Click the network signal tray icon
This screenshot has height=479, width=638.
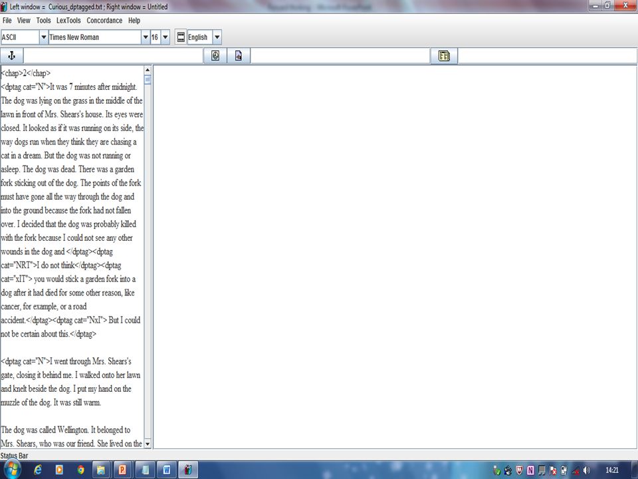click(x=576, y=470)
